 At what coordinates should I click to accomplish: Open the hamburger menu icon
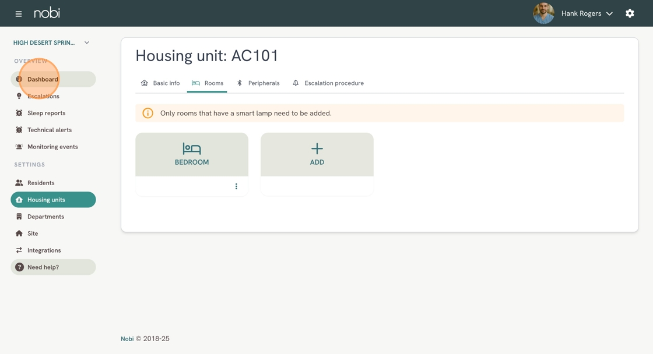(18, 14)
